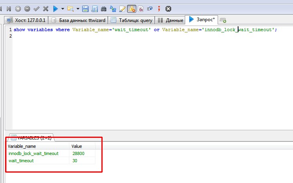Click the Save as snippet icon
The image size is (293, 183).
[95, 8]
